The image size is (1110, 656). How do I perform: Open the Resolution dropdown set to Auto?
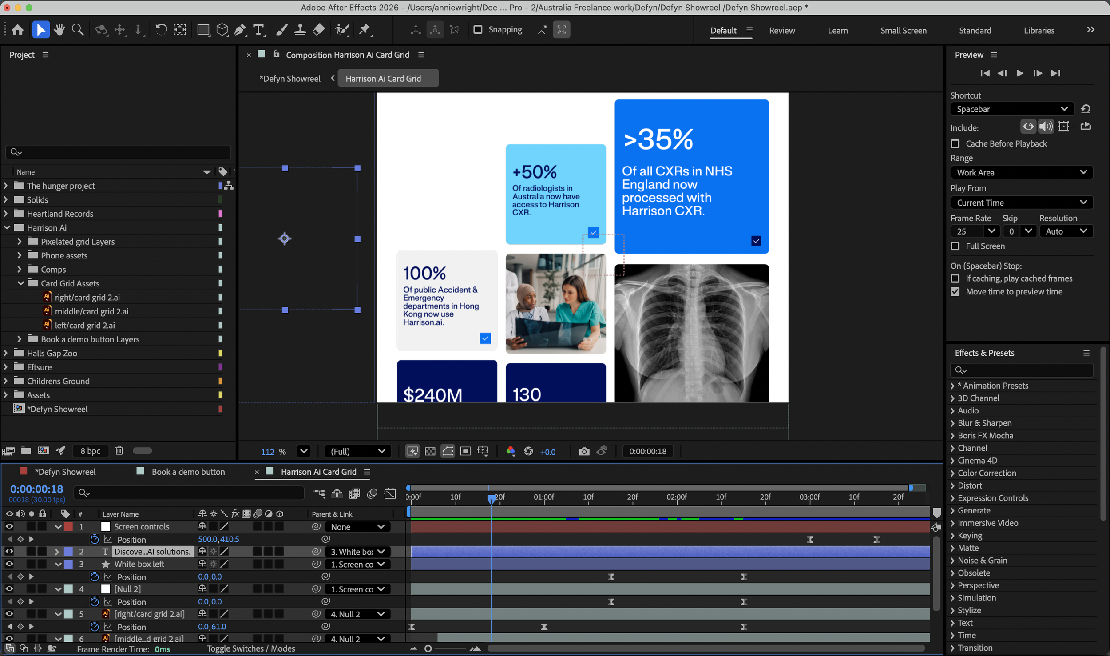coord(1066,231)
